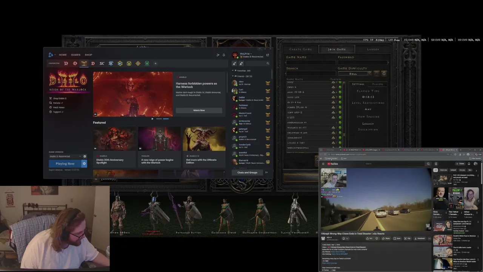Click the friend requests icon beside add friend
Screen dimensions: 483x272
click(241, 63)
